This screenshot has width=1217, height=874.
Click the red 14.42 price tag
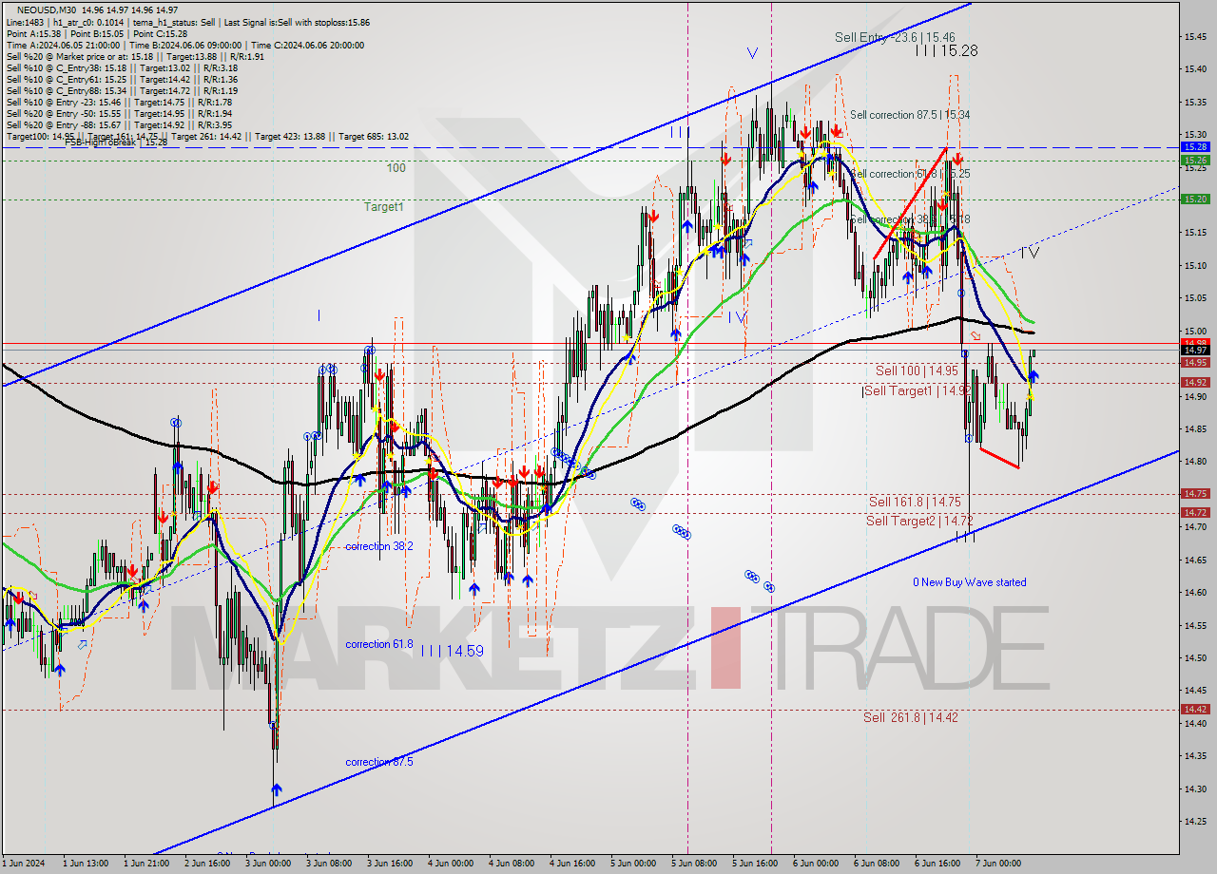point(1194,710)
